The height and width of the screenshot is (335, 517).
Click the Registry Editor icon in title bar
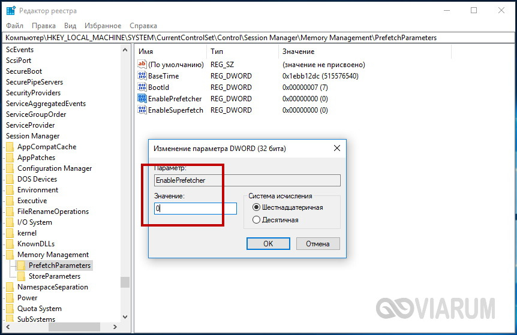[11, 10]
